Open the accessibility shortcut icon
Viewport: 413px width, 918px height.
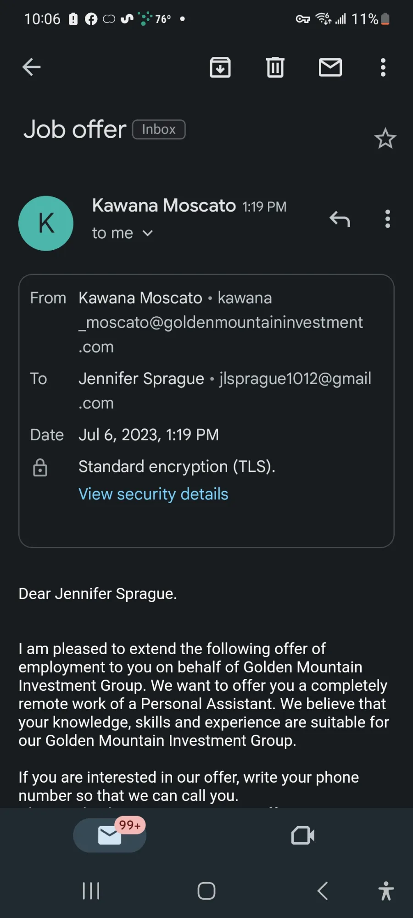click(386, 891)
